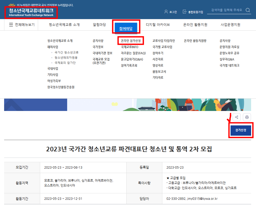Open 기타자료 submenu item

(158, 77)
